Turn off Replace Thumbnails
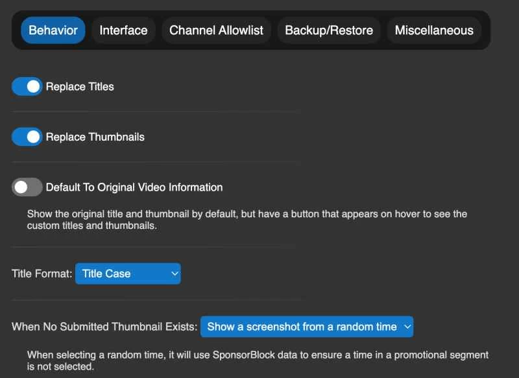The width and height of the screenshot is (519, 378). (27, 137)
